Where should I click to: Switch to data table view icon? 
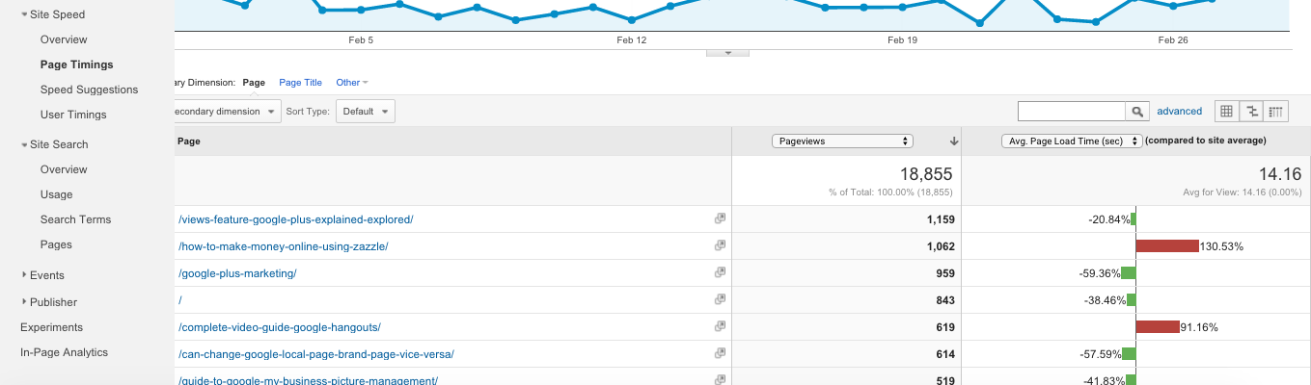pyautogui.click(x=1227, y=112)
